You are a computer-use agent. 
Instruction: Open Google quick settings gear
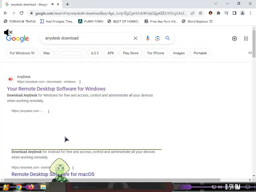click(x=234, y=38)
